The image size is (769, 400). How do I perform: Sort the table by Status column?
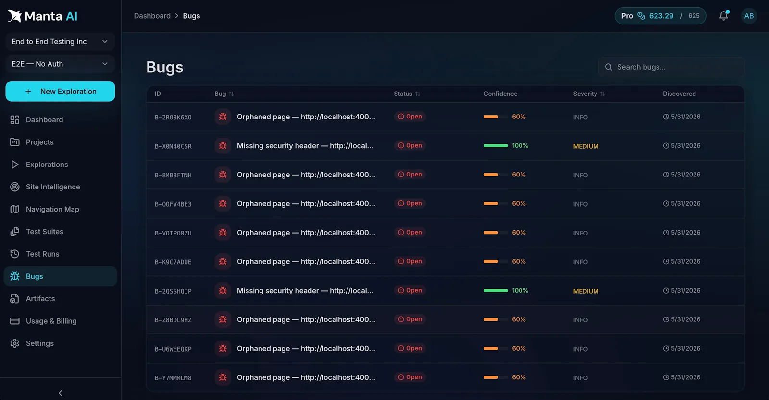click(x=407, y=94)
